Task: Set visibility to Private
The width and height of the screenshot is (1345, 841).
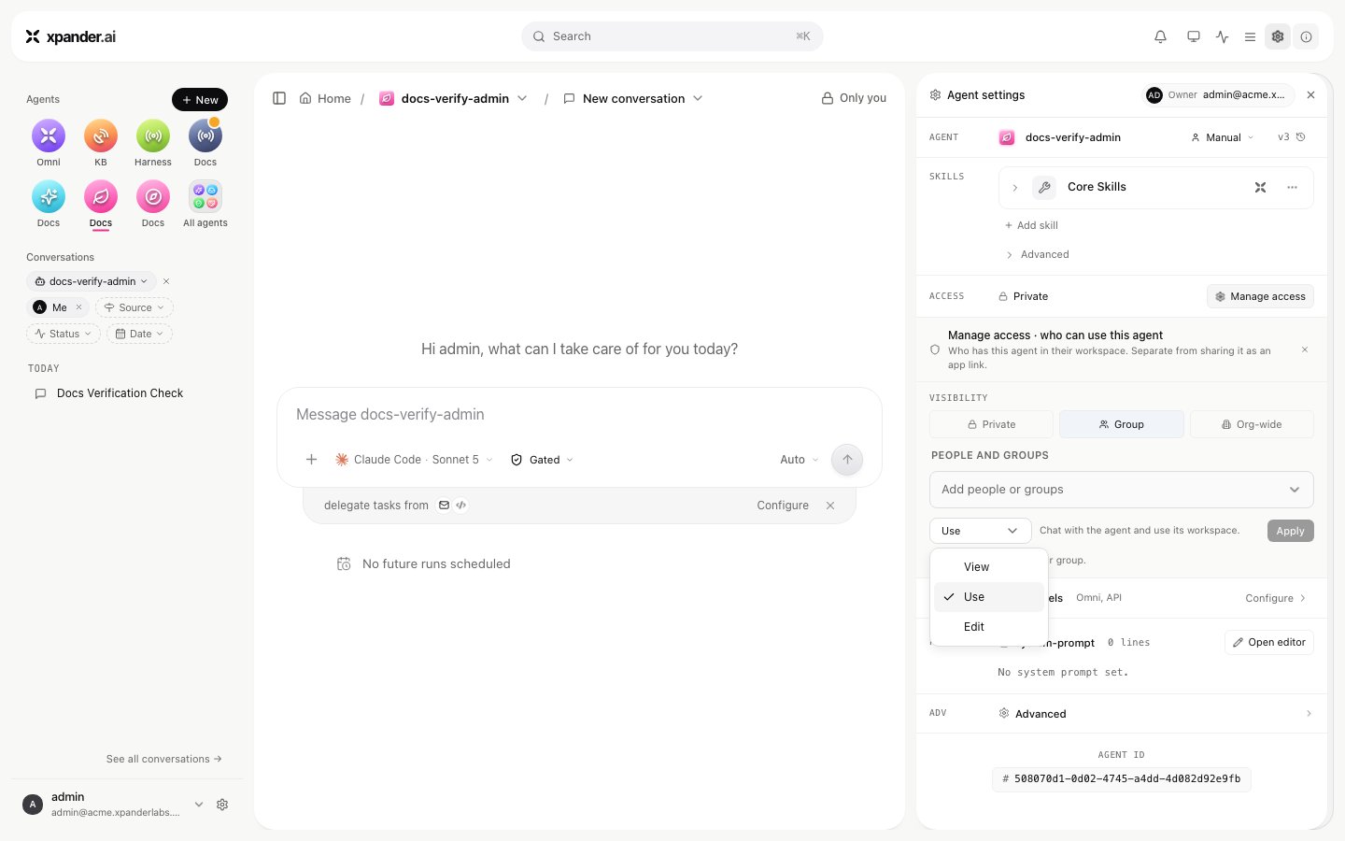Action: click(991, 424)
